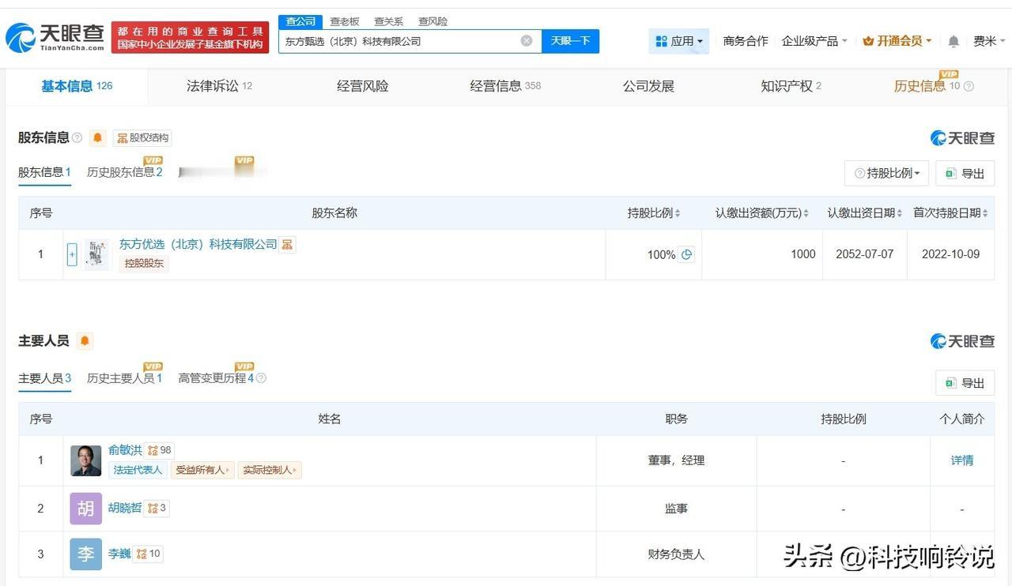Open the 李巍 profile link

(119, 554)
